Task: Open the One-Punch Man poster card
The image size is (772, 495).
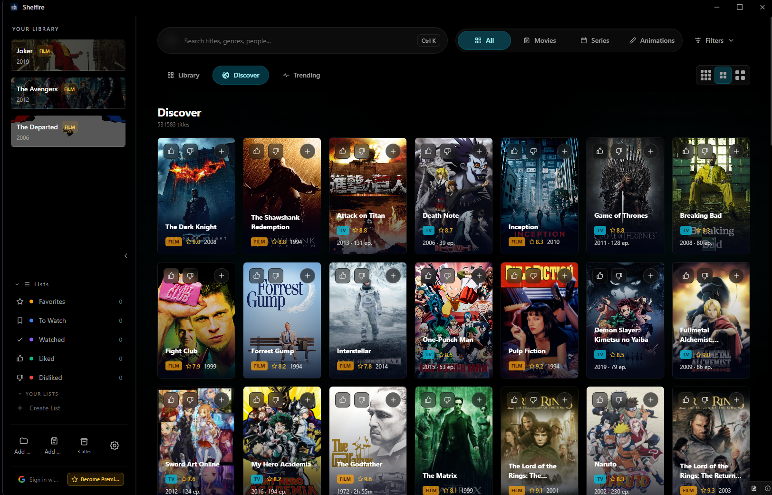Action: point(454,320)
